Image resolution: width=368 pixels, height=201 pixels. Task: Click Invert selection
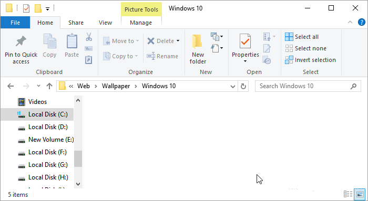click(x=311, y=60)
